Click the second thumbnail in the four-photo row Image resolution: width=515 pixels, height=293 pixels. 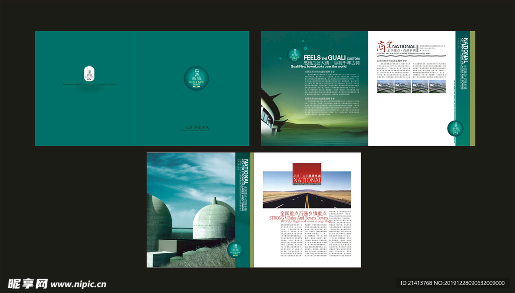[x=403, y=86]
